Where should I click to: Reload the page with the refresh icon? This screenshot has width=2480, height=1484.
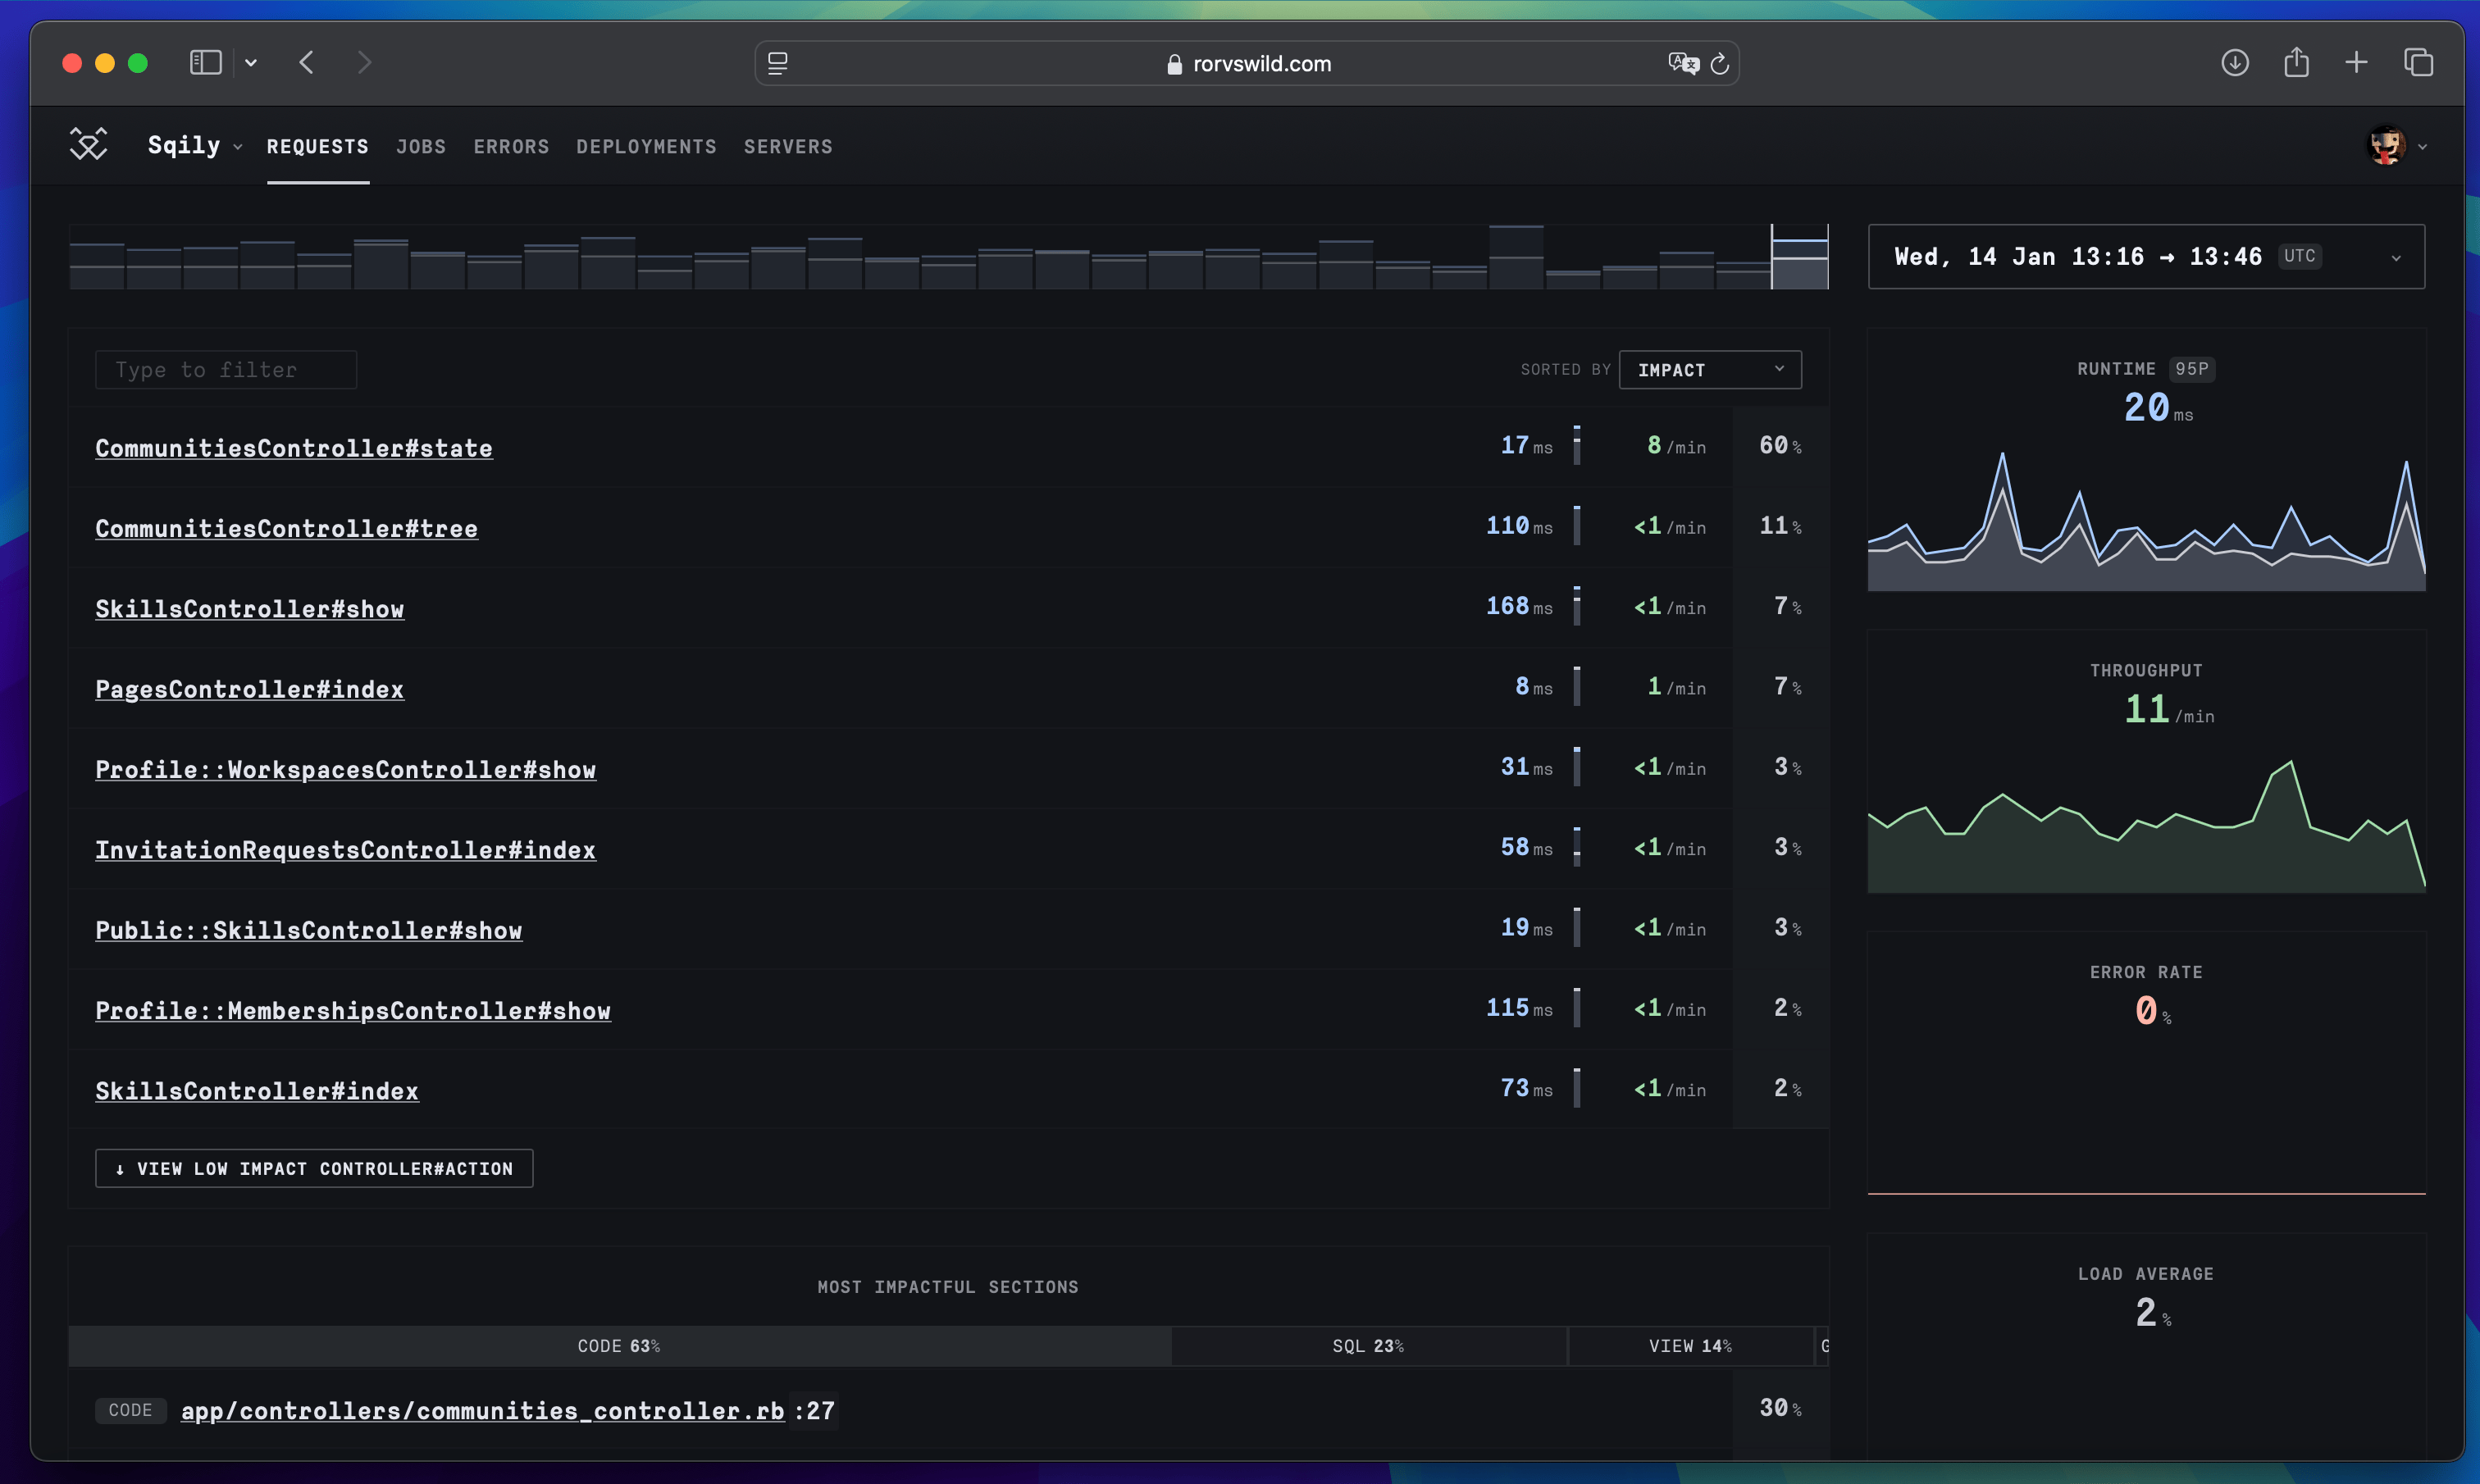click(x=1720, y=63)
